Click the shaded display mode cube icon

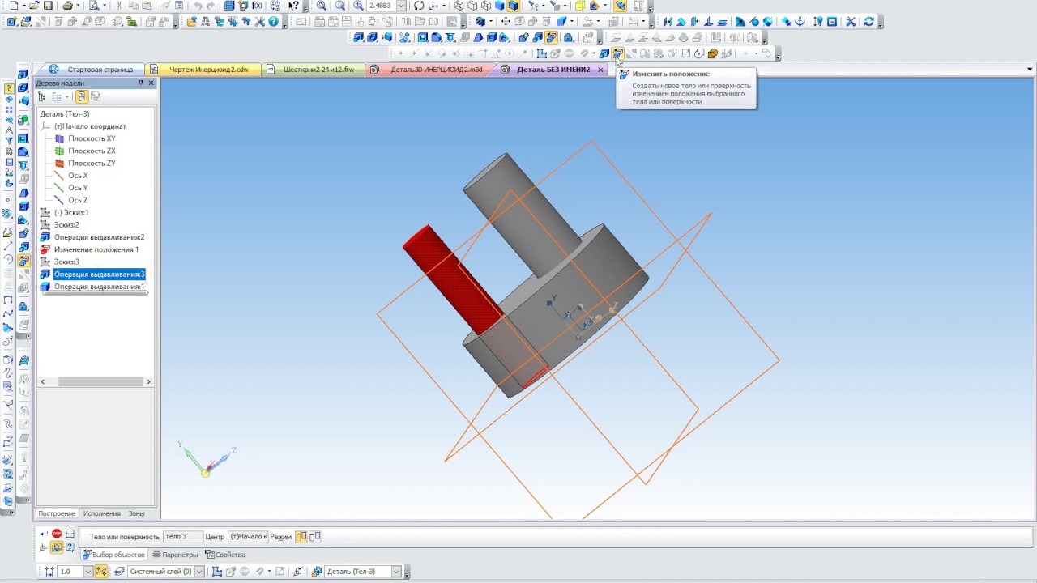(x=500, y=6)
